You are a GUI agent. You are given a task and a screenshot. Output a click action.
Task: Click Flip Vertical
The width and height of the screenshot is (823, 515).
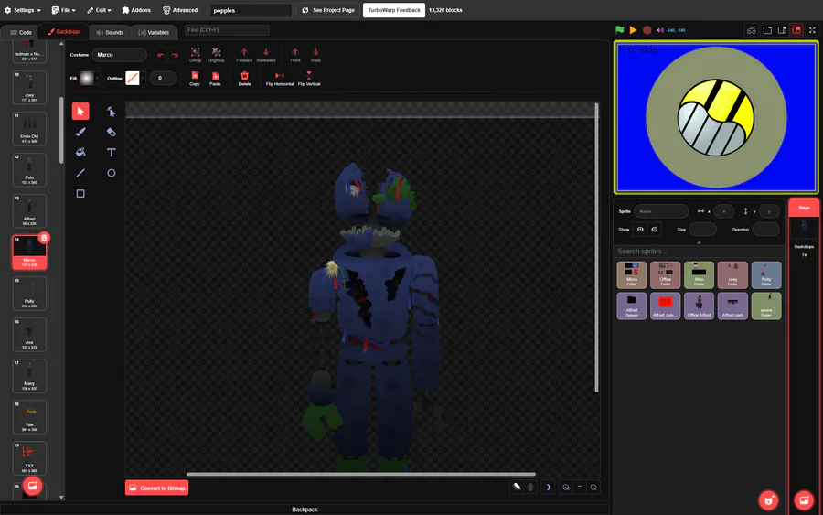click(x=309, y=79)
